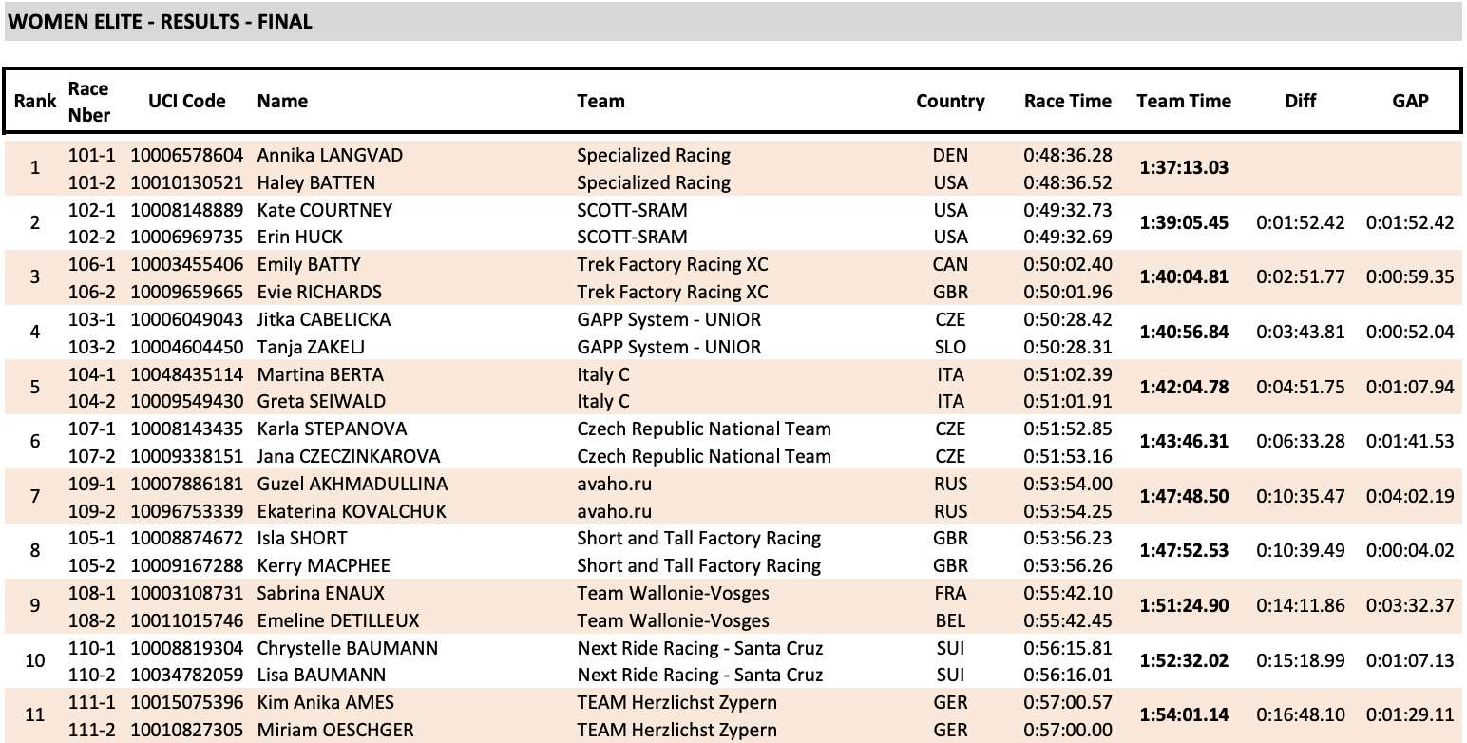Select the name 'Jitka CABELICKA'
Image resolution: width=1467 pixels, height=743 pixels.
click(324, 319)
